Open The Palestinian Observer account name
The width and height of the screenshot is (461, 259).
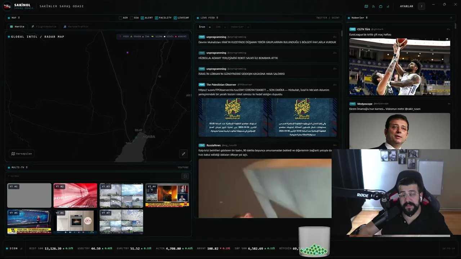click(221, 85)
